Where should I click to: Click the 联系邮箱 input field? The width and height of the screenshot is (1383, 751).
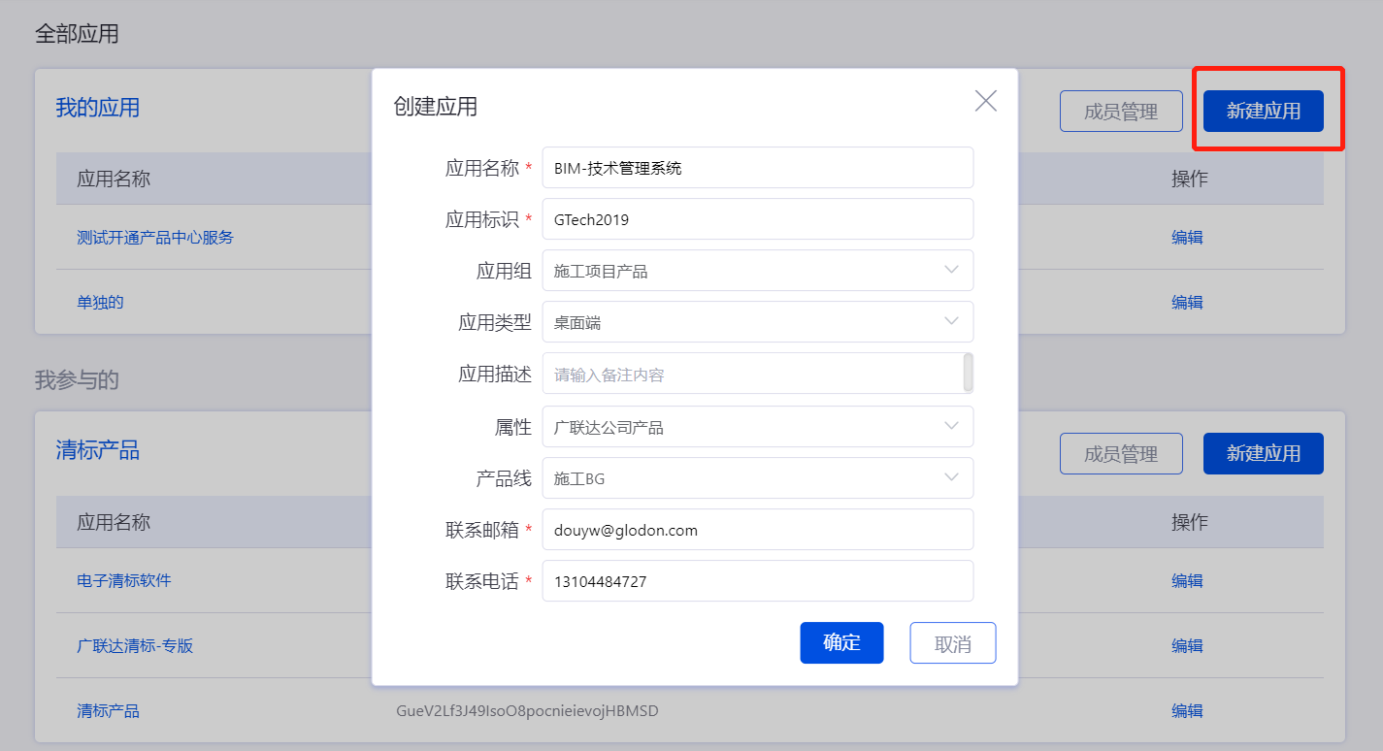pos(757,530)
